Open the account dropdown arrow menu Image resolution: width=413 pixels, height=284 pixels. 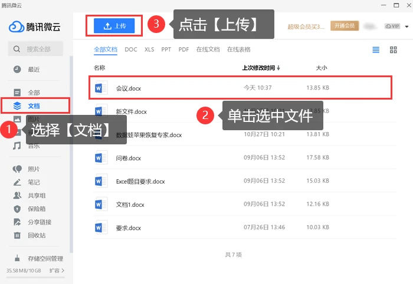click(x=407, y=27)
